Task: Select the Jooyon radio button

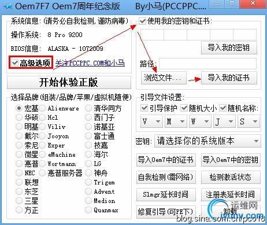Action: pos(42,136)
